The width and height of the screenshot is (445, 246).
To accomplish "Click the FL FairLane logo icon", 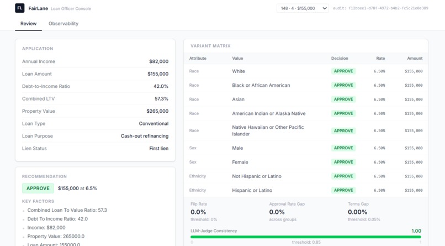I will click(x=19, y=8).
